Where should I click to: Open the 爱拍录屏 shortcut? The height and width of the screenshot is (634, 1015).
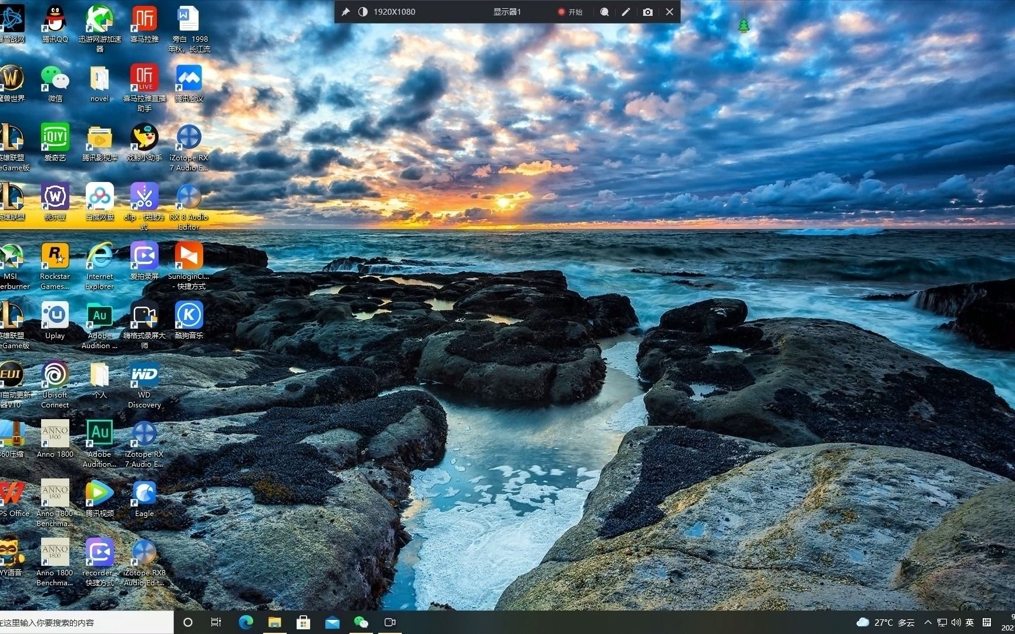(144, 261)
